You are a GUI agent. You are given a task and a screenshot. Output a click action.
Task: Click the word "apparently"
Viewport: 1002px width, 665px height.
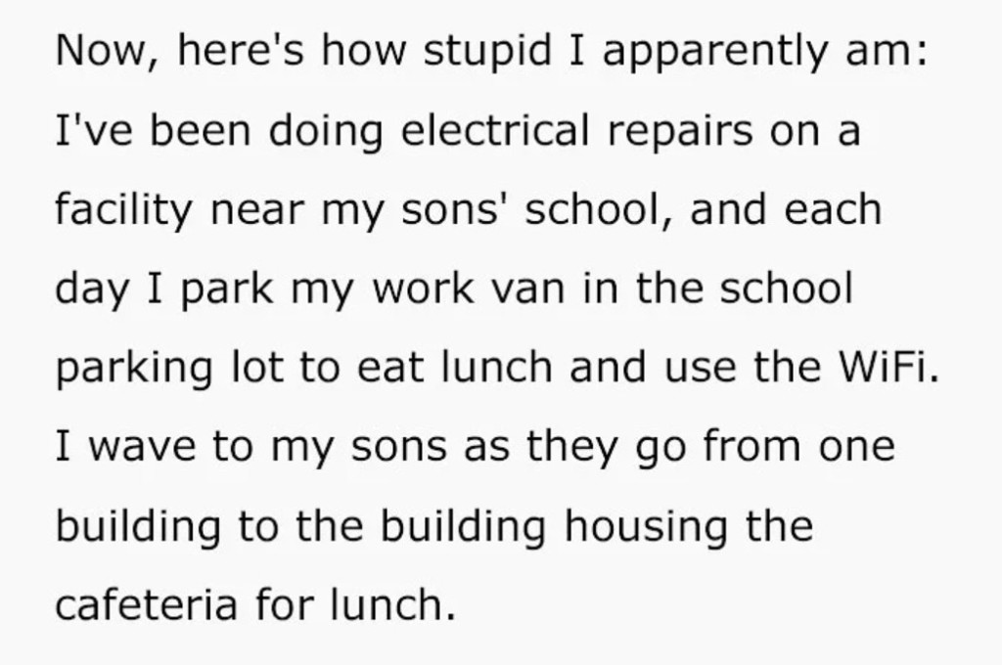714,52
